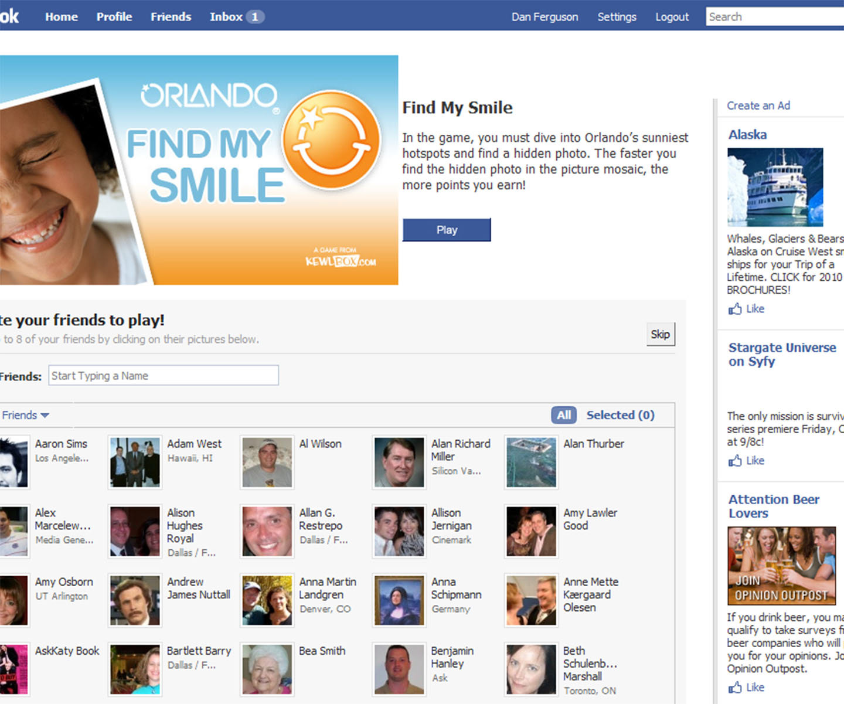844x704 pixels.
Task: Select Amy Lawler Good profile picture
Action: click(x=531, y=532)
